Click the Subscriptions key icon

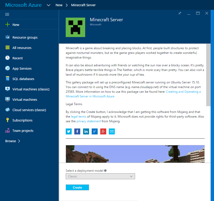pos(8,120)
